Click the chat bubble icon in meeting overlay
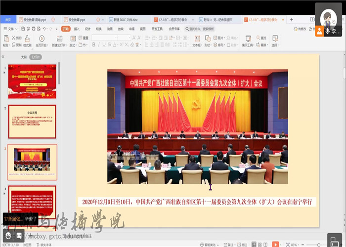 tap(19, 236)
